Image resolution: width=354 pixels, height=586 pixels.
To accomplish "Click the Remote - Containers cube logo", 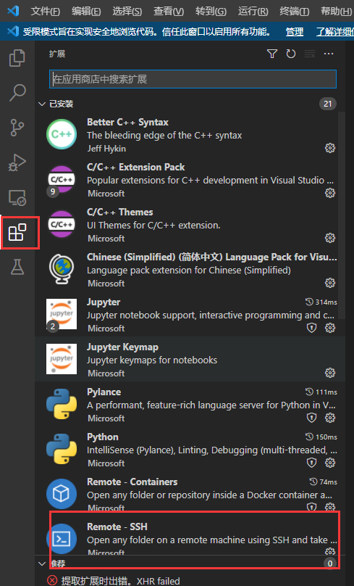I will 62,494.
